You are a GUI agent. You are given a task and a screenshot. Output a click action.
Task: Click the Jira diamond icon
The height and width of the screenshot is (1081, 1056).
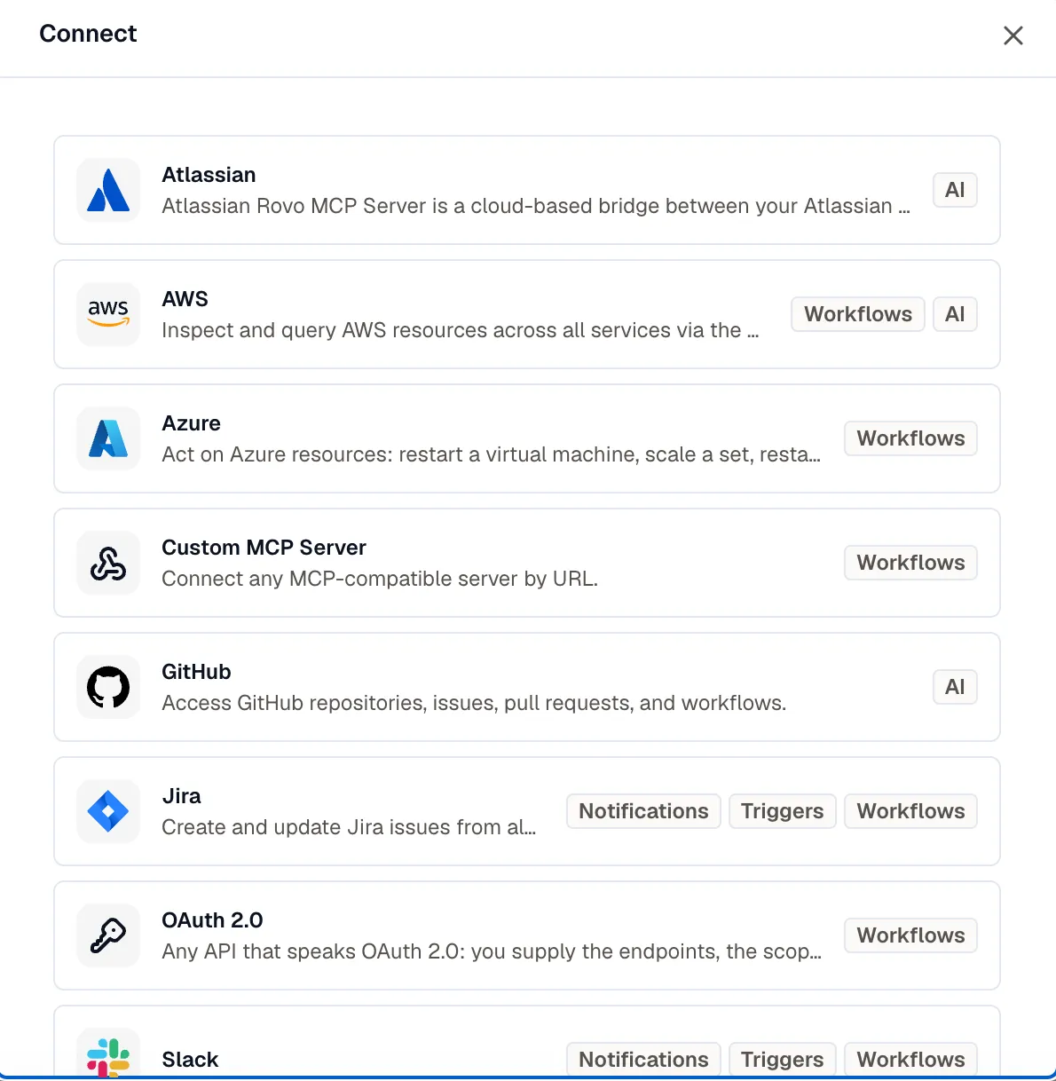[x=108, y=811]
